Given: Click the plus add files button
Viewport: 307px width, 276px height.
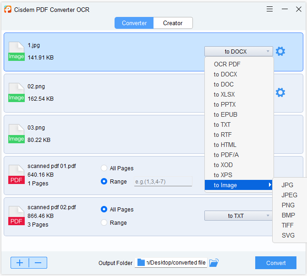Looking at the screenshot, I should [20, 263].
